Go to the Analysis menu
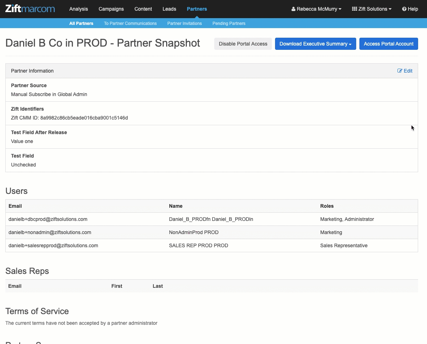427x344 pixels. [79, 9]
